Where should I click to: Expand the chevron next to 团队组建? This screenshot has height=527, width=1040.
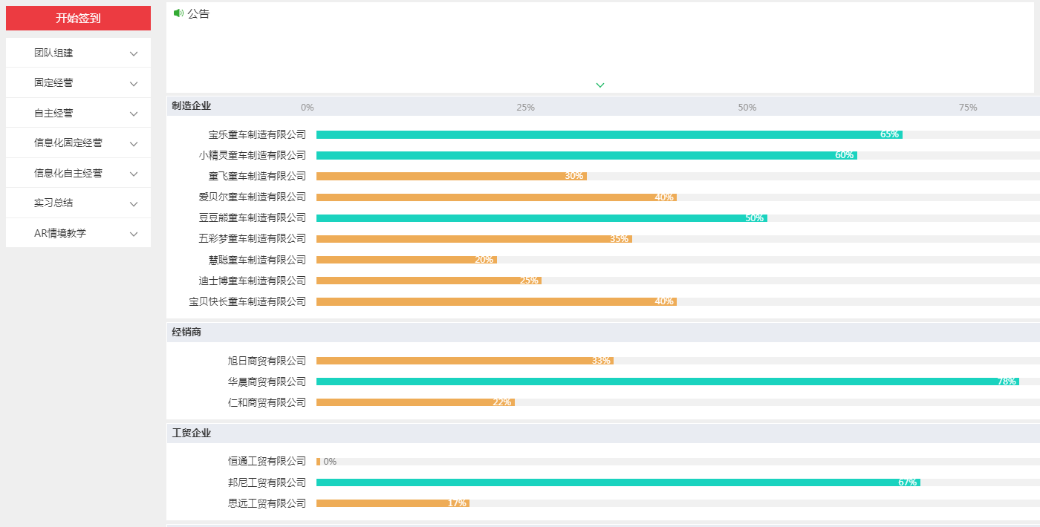[134, 53]
